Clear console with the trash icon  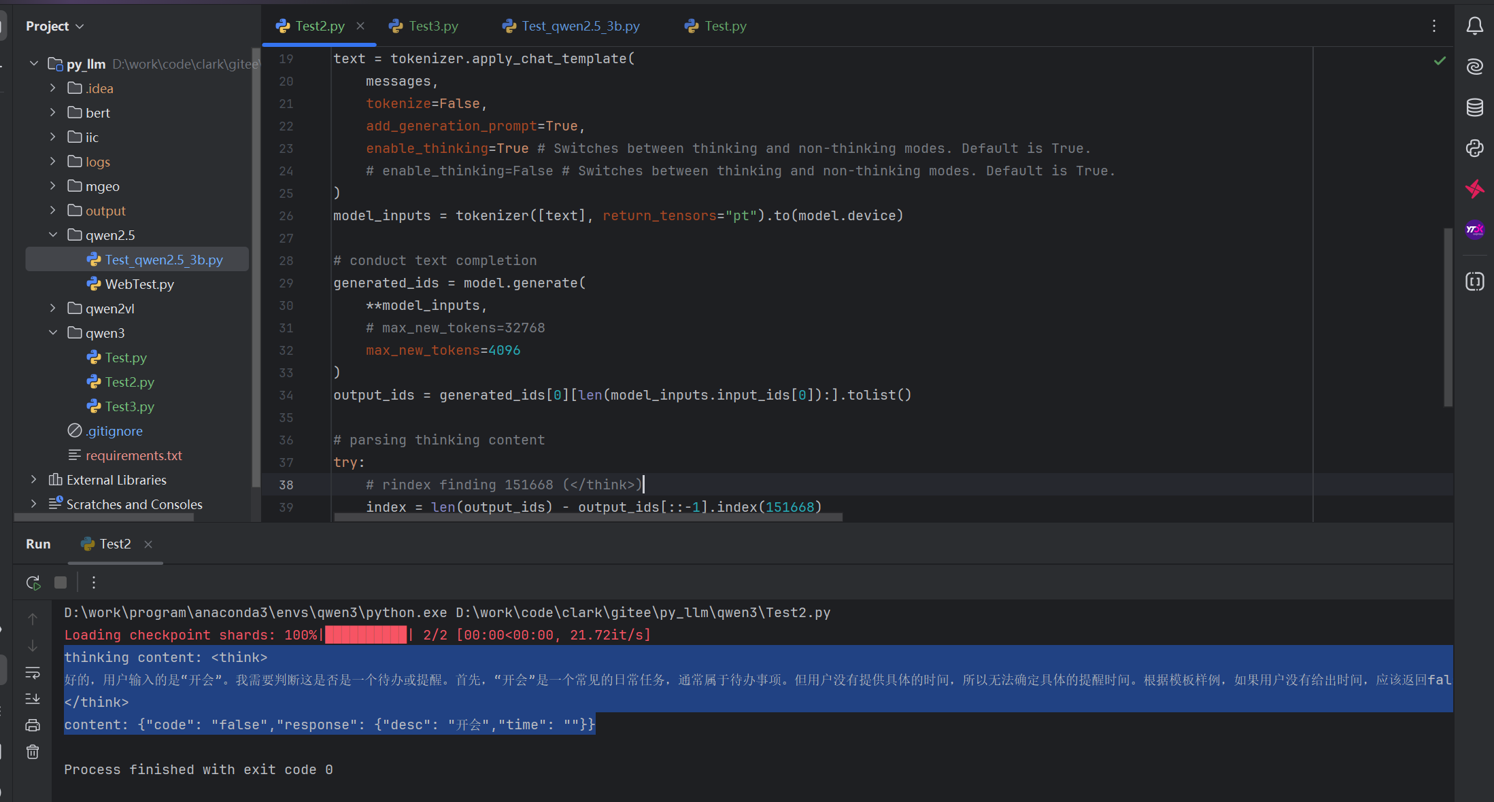(33, 752)
